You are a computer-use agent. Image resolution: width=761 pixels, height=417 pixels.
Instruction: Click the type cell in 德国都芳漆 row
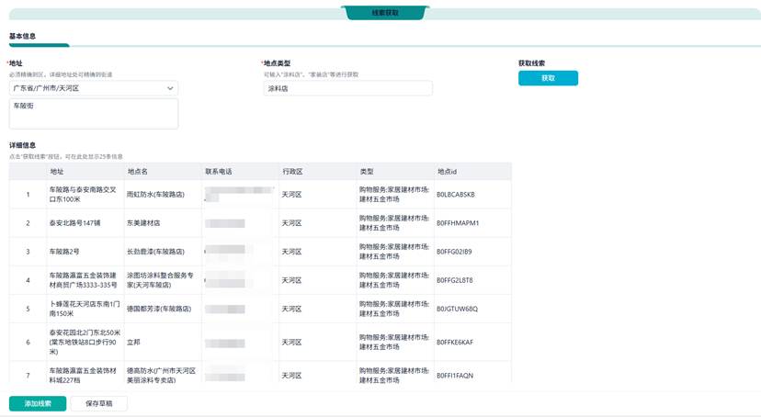click(394, 309)
